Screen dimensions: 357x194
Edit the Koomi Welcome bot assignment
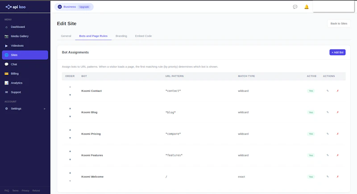click(x=328, y=177)
